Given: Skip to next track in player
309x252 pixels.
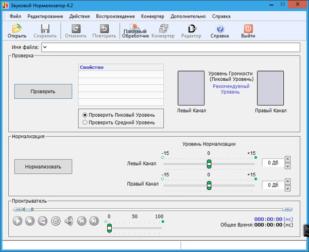Looking at the screenshot, I should pyautogui.click(x=94, y=221).
